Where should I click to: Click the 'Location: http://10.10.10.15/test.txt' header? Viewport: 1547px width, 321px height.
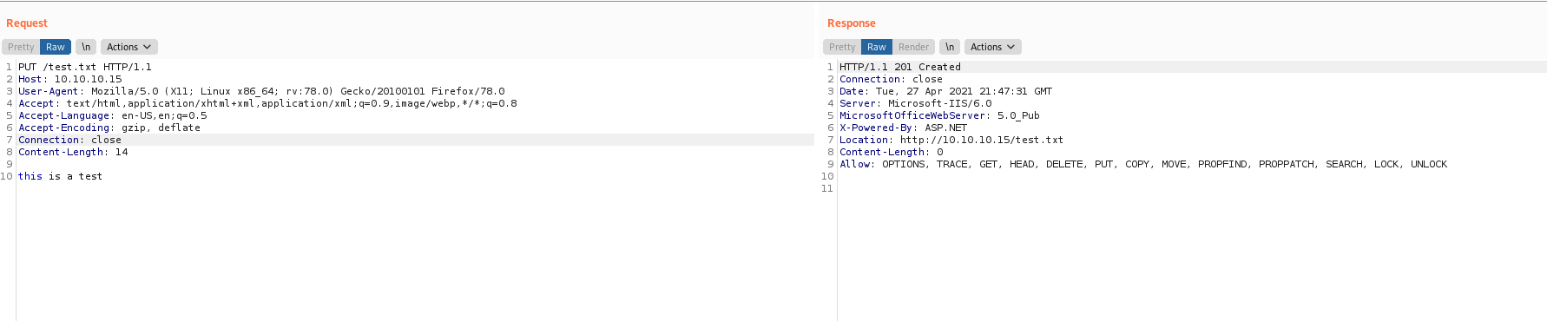[x=951, y=140]
